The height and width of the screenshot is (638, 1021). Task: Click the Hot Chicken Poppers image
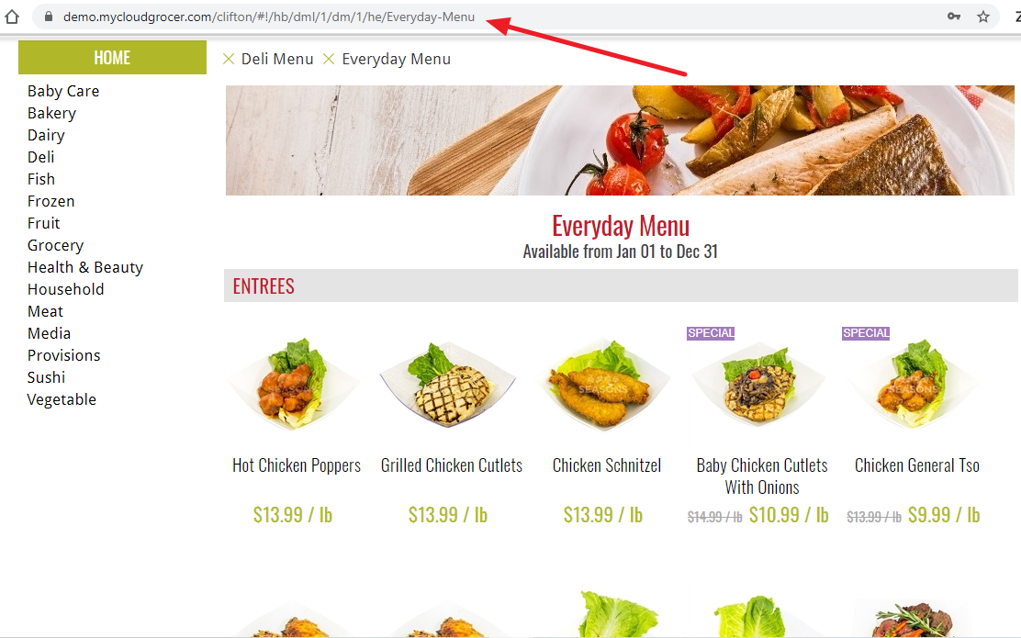(295, 384)
